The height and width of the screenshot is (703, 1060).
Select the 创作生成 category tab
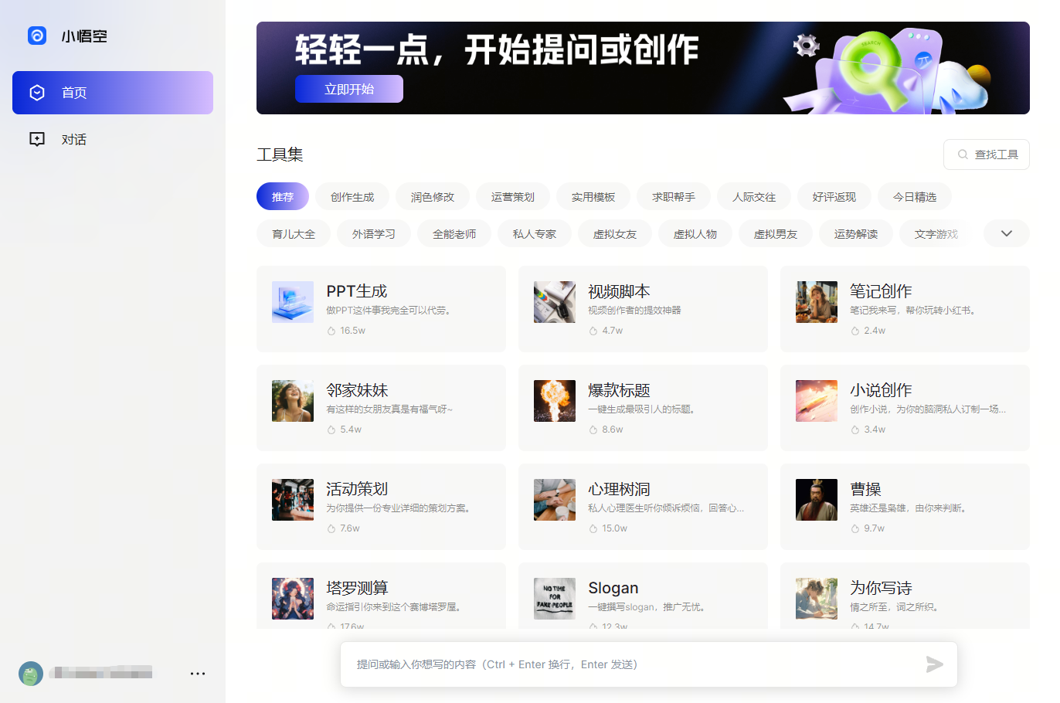[x=352, y=197]
